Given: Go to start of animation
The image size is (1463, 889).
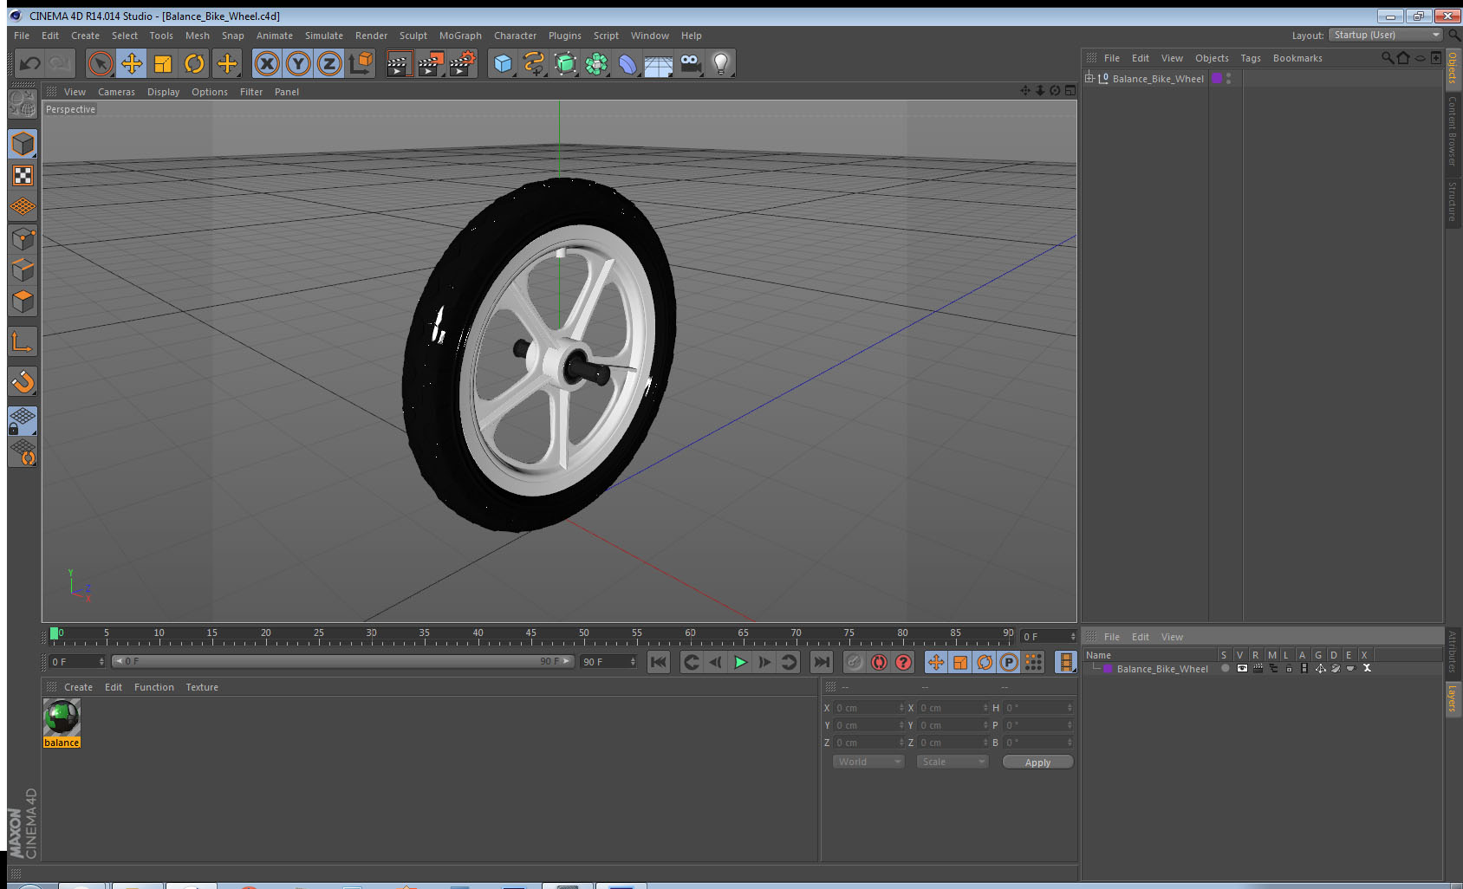Looking at the screenshot, I should point(659,662).
